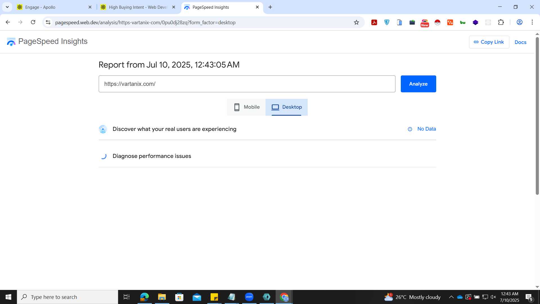Screen dimensions: 540x304
Task: Click the Copy Link button
Action: tap(489, 42)
